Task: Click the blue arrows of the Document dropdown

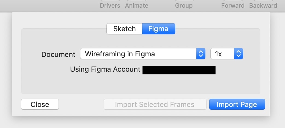Action: pyautogui.click(x=201, y=54)
